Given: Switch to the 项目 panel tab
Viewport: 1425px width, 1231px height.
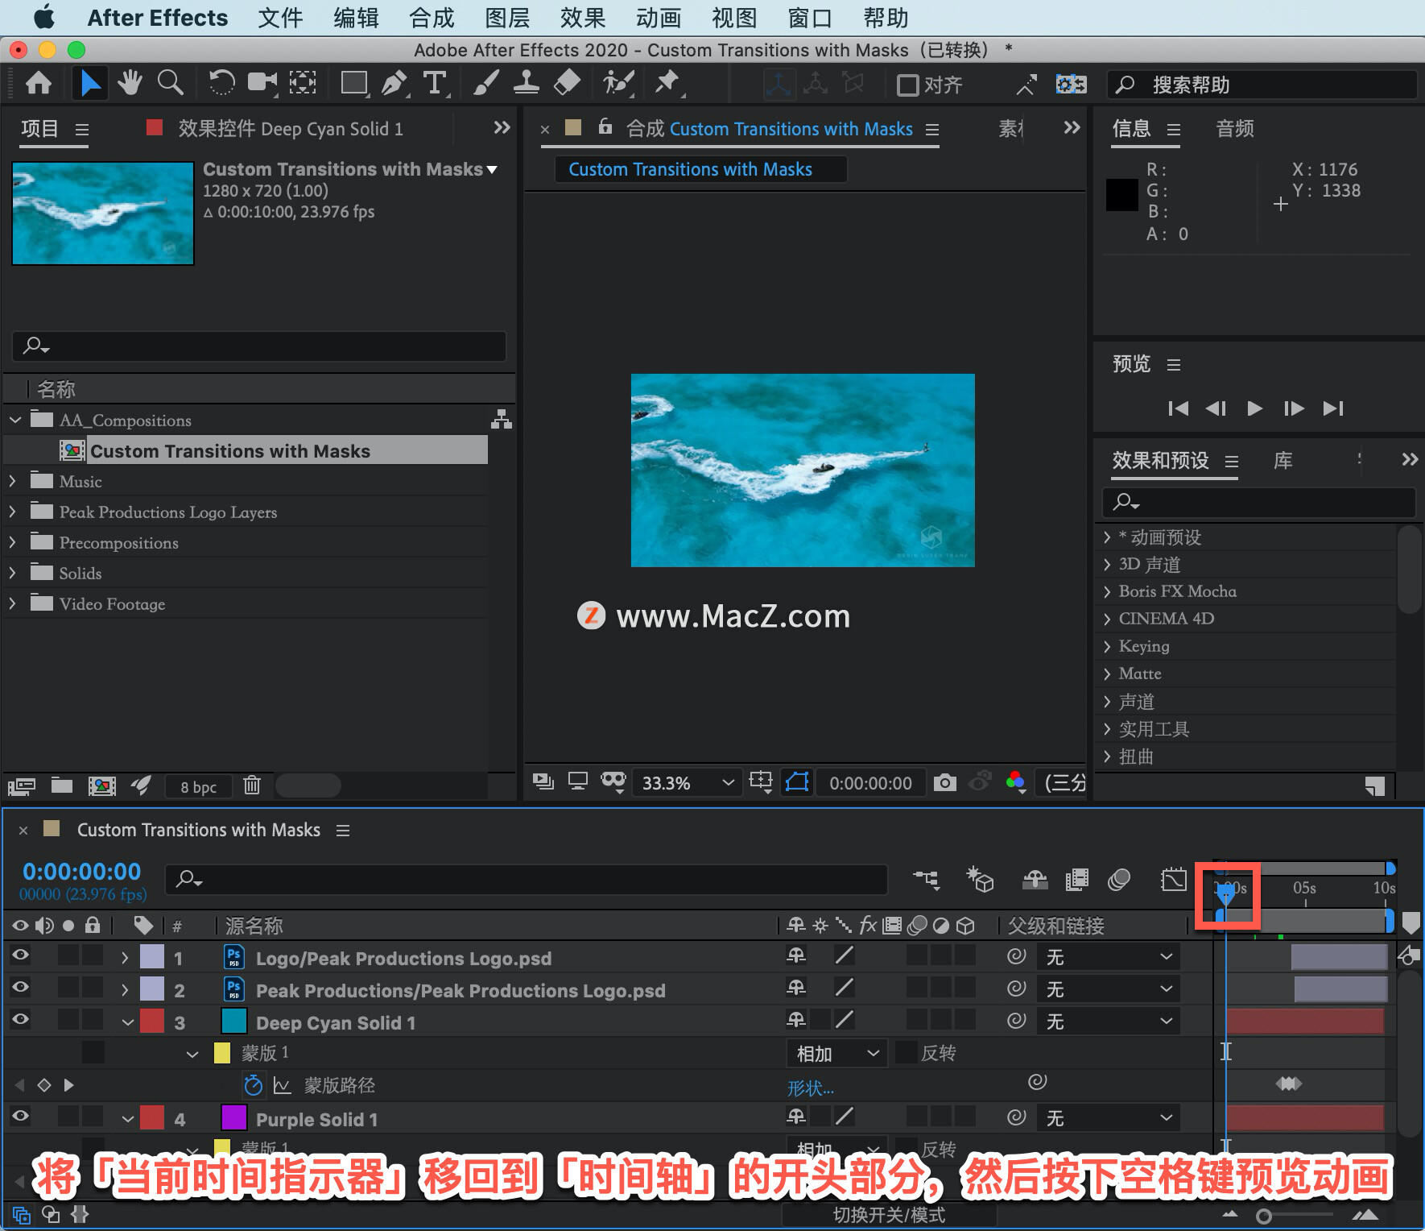Looking at the screenshot, I should click(x=39, y=128).
